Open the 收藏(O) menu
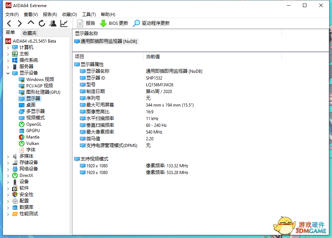332x238 pixels. tap(70, 15)
